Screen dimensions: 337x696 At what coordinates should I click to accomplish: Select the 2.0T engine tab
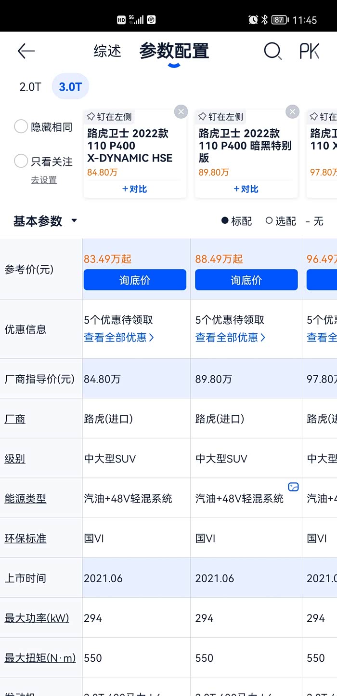30,87
